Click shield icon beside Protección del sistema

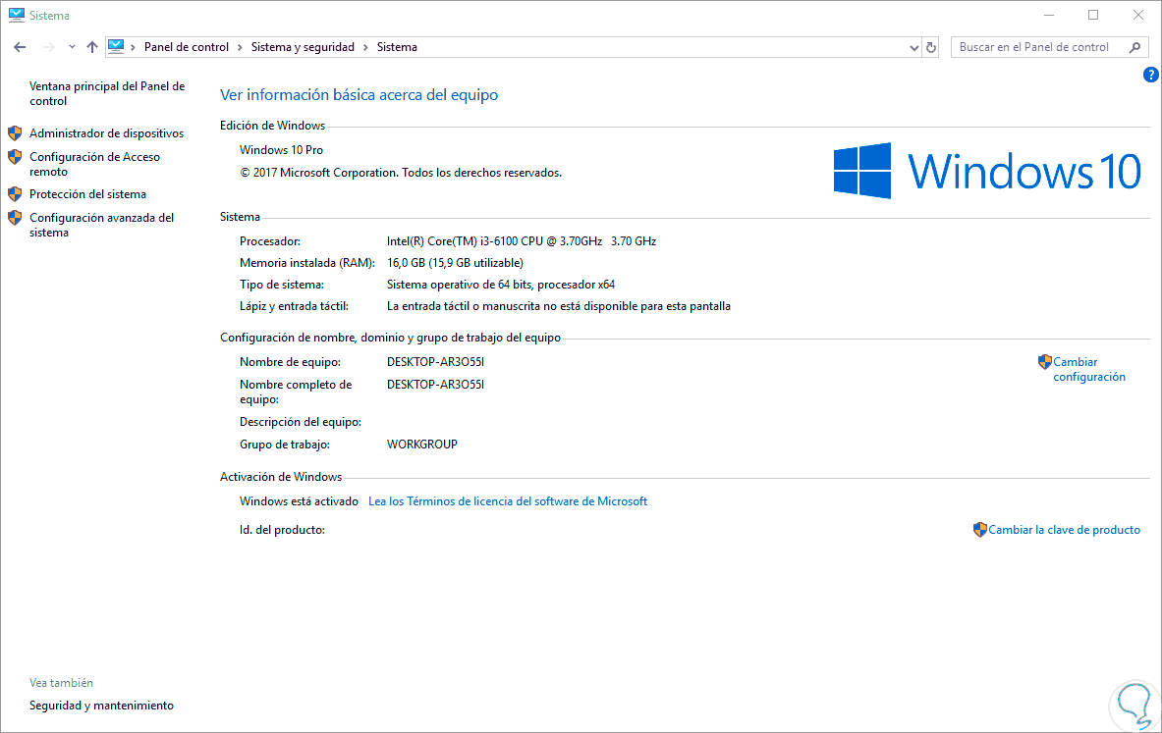click(x=15, y=194)
